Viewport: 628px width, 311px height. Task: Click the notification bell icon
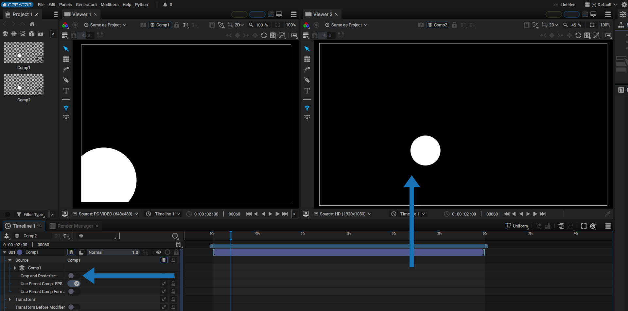click(x=165, y=5)
